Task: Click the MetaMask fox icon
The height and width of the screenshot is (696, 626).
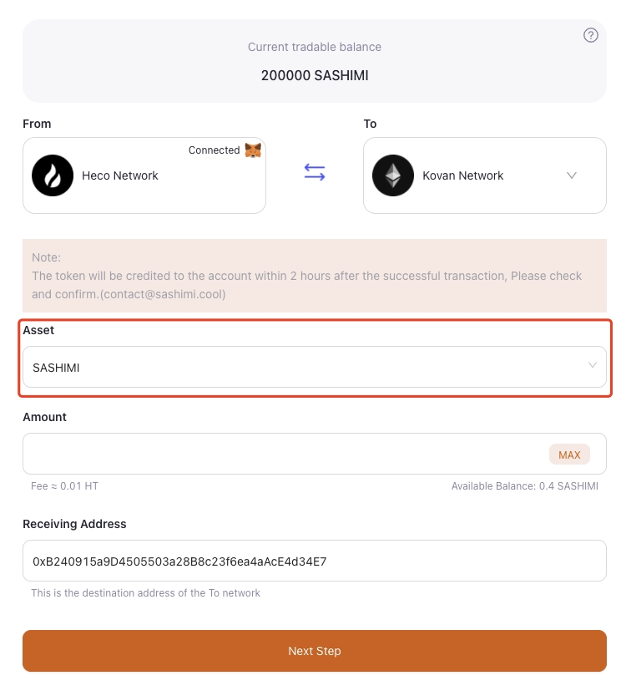Action: coord(253,150)
